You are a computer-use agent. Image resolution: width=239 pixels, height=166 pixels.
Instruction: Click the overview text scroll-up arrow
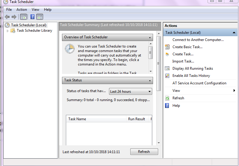[x=151, y=44]
